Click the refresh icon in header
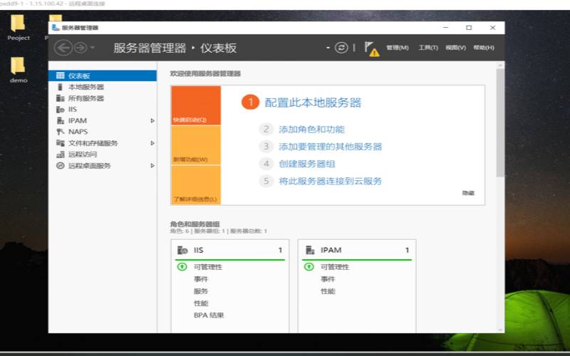The image size is (570, 356). (x=341, y=48)
